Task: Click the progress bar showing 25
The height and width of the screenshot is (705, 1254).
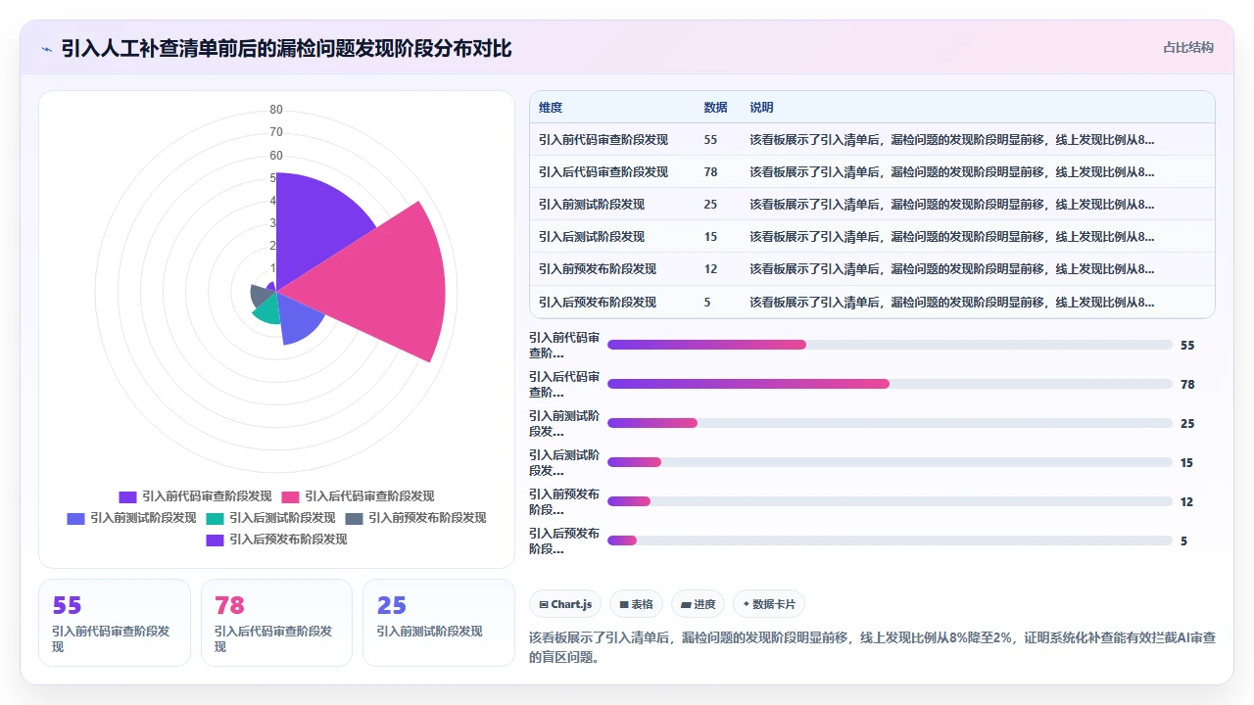Action: tap(890, 423)
